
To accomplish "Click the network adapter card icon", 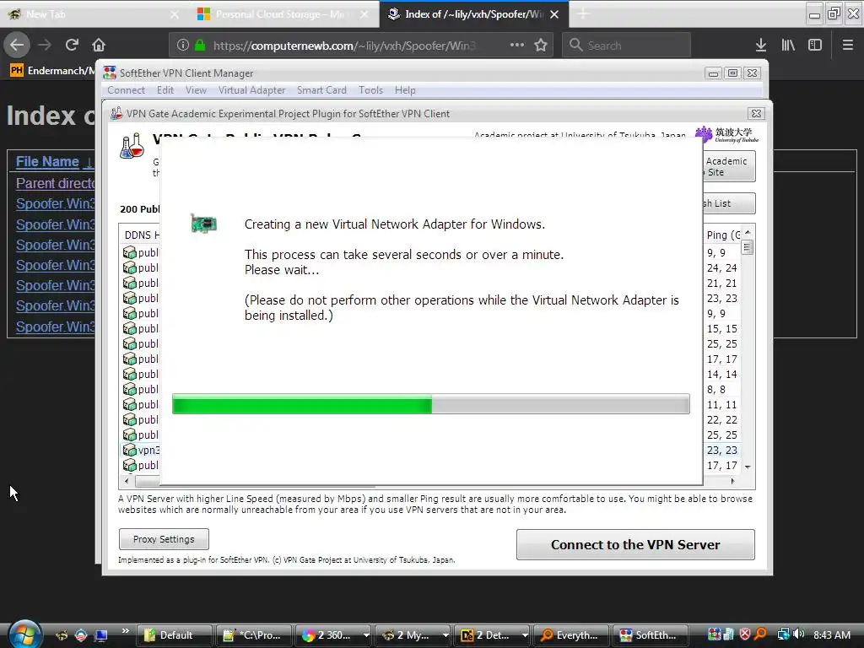I will 203,223.
